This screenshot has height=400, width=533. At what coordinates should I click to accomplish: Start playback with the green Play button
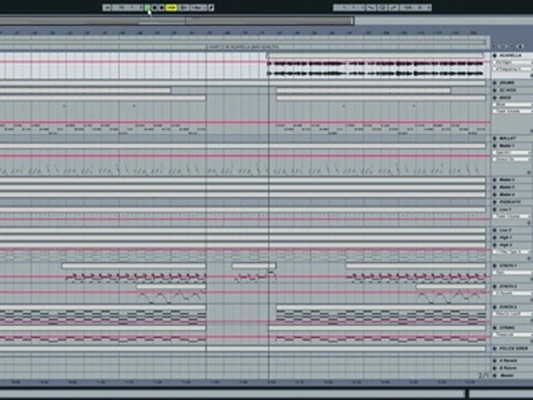click(147, 7)
